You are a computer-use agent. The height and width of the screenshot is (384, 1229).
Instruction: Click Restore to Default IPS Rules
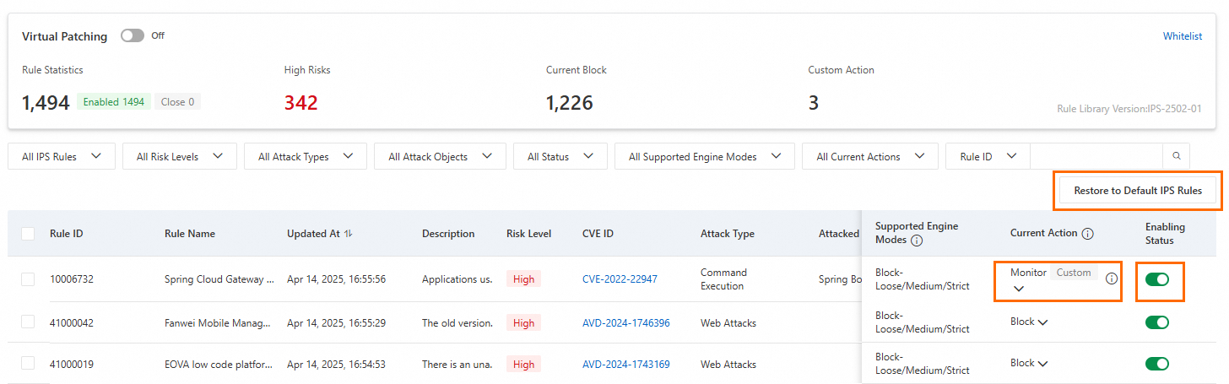pyautogui.click(x=1138, y=191)
